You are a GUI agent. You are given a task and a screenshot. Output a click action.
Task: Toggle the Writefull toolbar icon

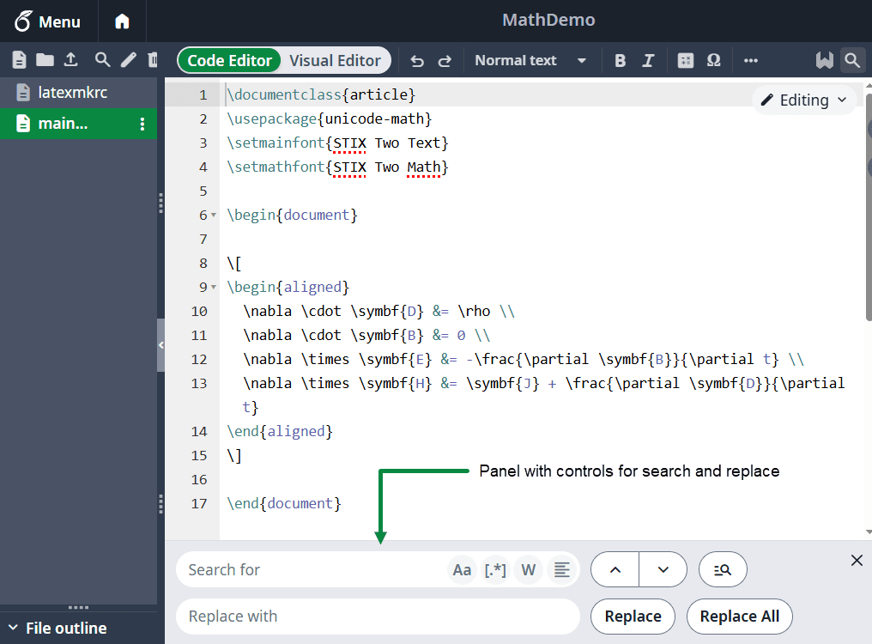(824, 61)
